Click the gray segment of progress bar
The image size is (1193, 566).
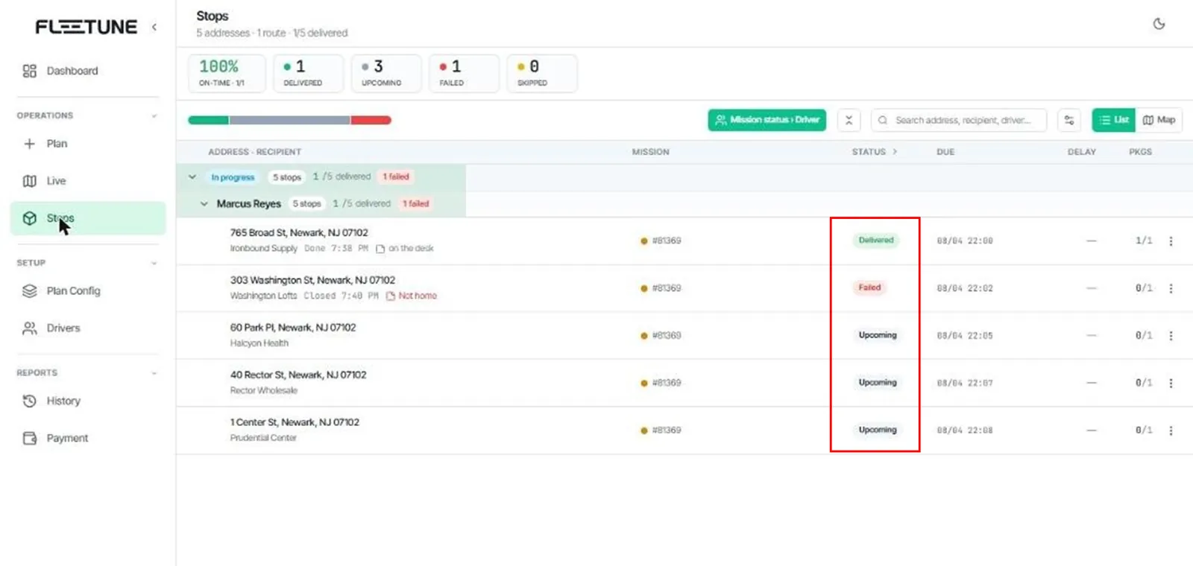point(290,120)
